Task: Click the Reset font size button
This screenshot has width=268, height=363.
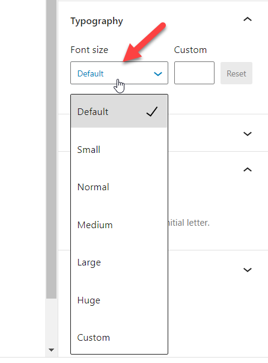Action: coord(236,73)
